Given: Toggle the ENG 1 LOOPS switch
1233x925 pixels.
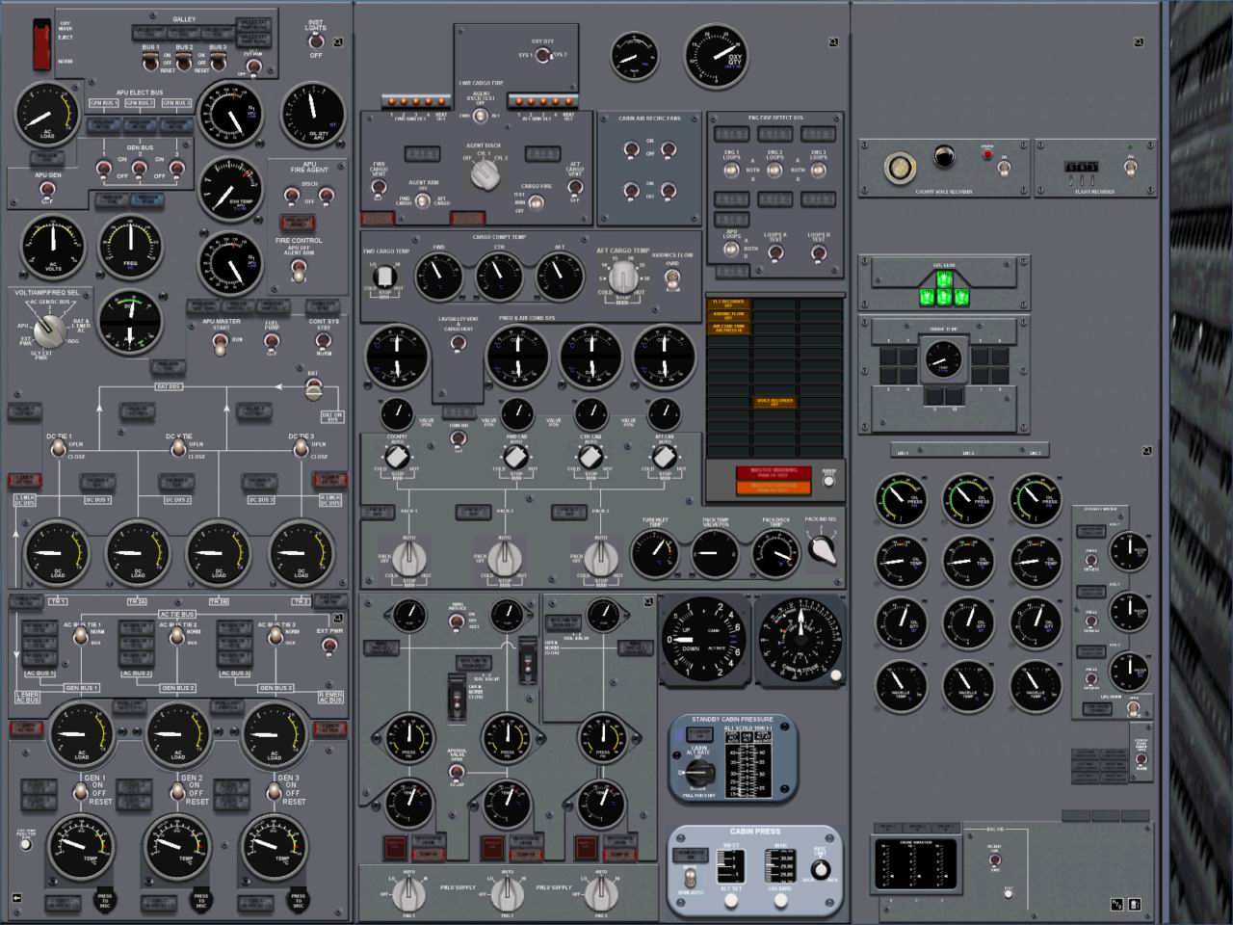Looking at the screenshot, I should click(732, 170).
